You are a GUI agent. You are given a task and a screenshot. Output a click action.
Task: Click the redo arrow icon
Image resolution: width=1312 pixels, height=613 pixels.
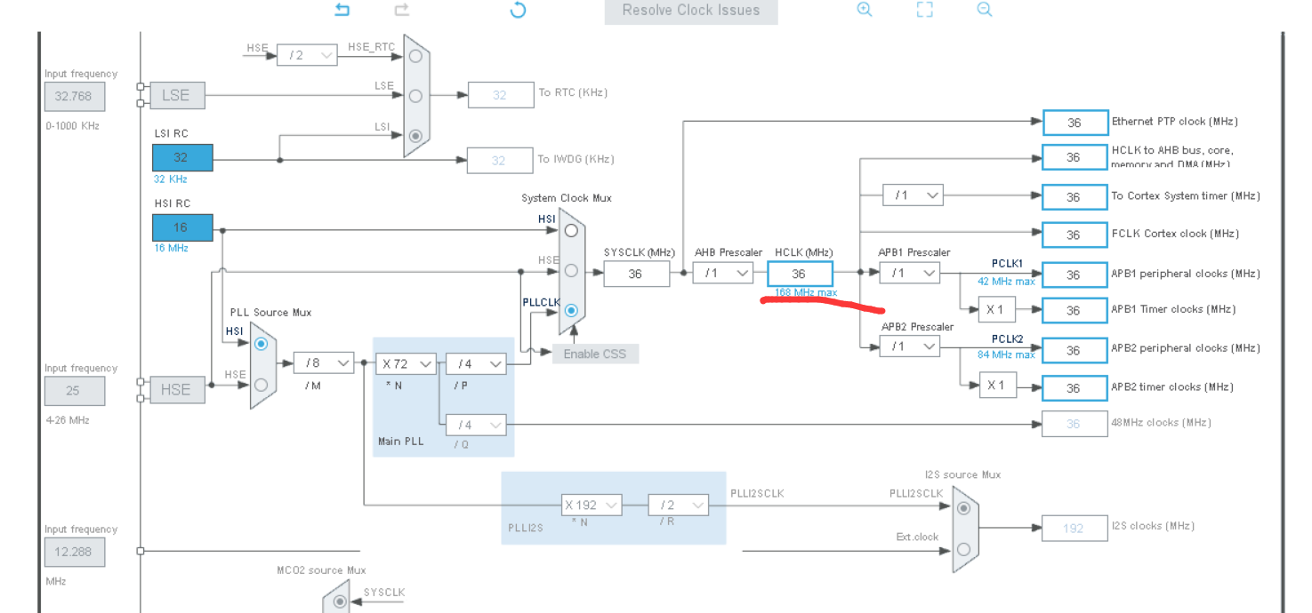coord(402,10)
